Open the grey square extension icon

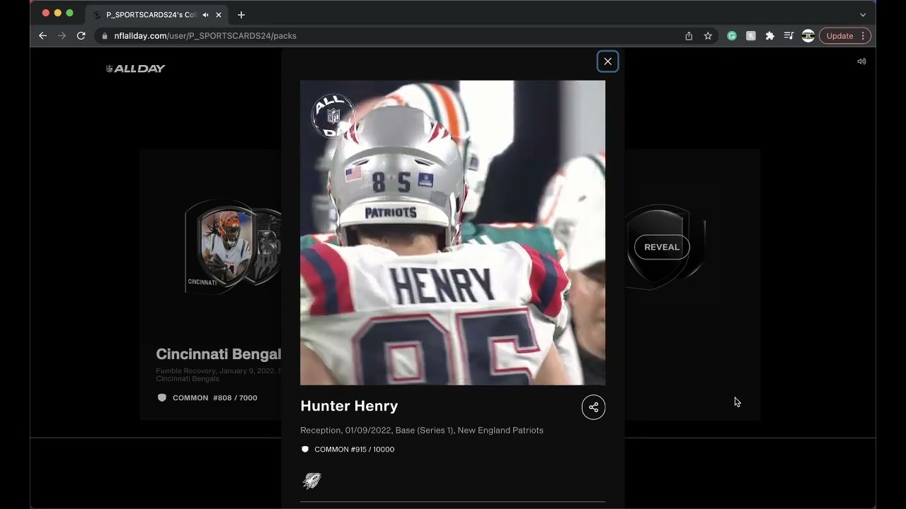[x=751, y=36]
